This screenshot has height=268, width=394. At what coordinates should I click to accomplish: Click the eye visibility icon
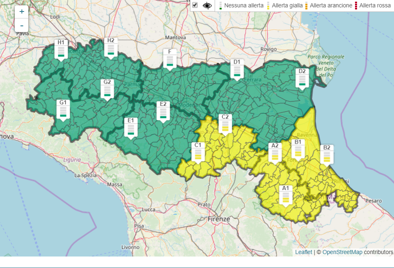pyautogui.click(x=208, y=6)
